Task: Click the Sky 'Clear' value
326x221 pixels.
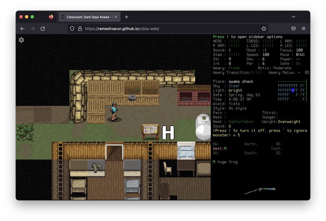Action: (x=234, y=86)
